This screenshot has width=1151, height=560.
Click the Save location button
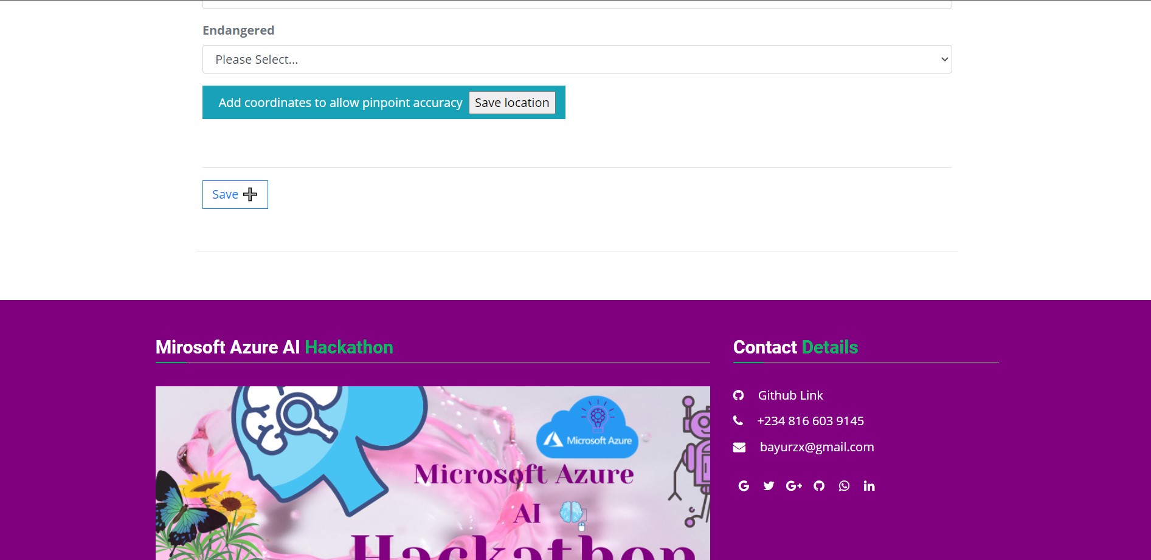(x=512, y=103)
